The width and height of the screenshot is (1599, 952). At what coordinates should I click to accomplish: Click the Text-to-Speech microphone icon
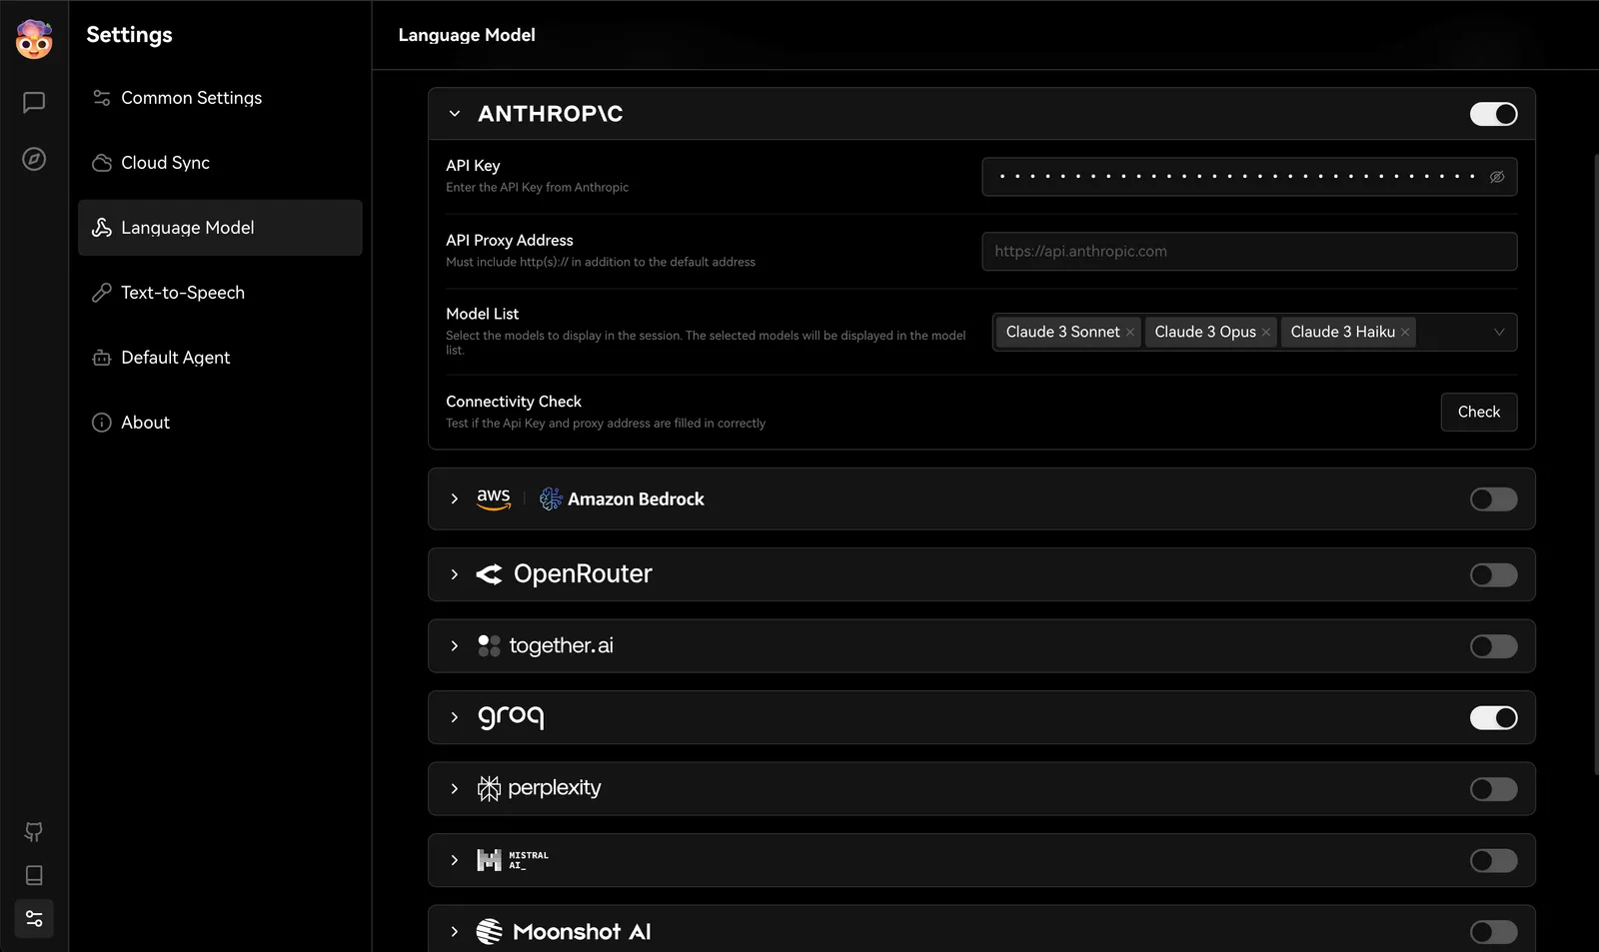click(x=101, y=293)
